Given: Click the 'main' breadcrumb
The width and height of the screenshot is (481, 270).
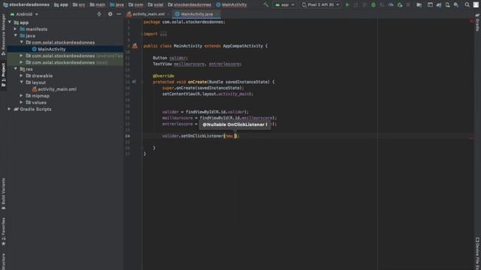Looking at the screenshot, I should coord(98,4).
